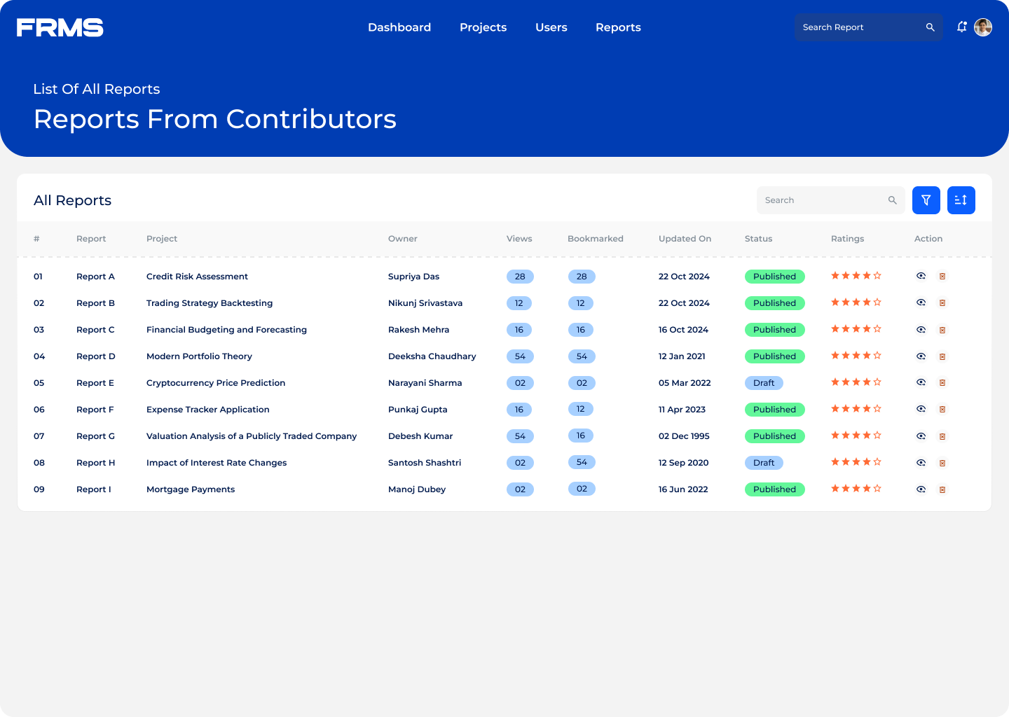Click the FRMS logo
This screenshot has width=1009, height=717.
point(60,27)
